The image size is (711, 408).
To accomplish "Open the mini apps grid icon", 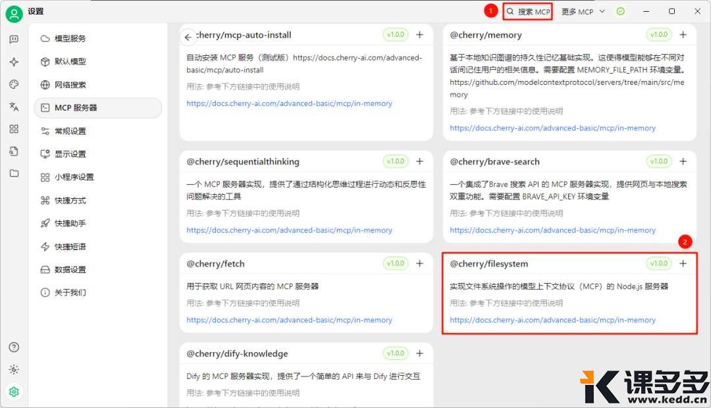I will 14,129.
